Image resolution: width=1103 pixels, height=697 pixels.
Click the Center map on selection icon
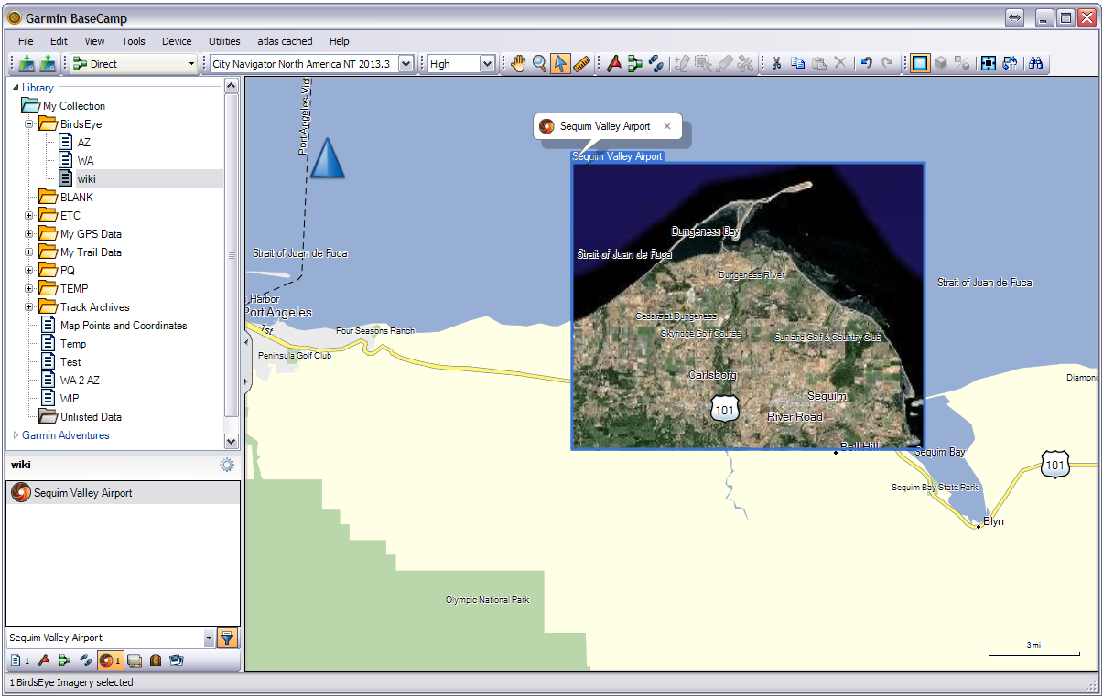pos(989,63)
